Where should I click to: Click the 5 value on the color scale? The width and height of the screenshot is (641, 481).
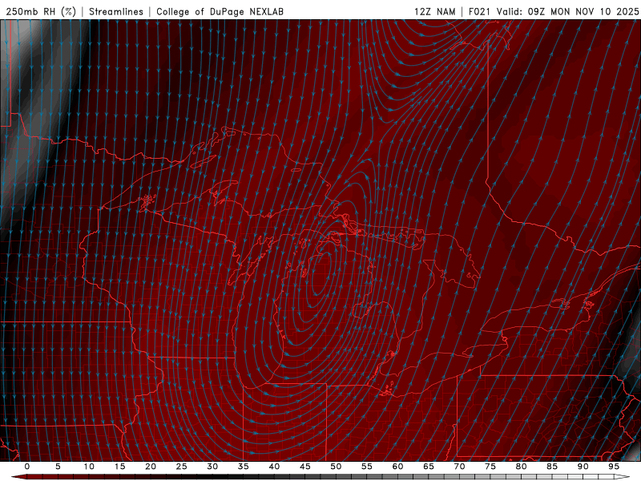(58, 467)
